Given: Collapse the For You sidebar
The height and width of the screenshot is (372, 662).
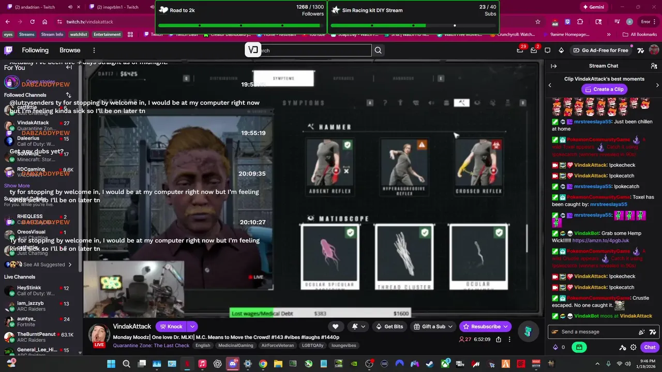Looking at the screenshot, I should click(69, 67).
